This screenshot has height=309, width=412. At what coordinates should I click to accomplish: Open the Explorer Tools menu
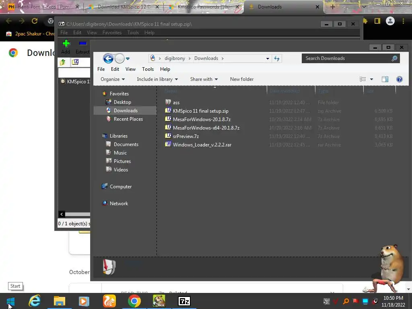pos(148,69)
